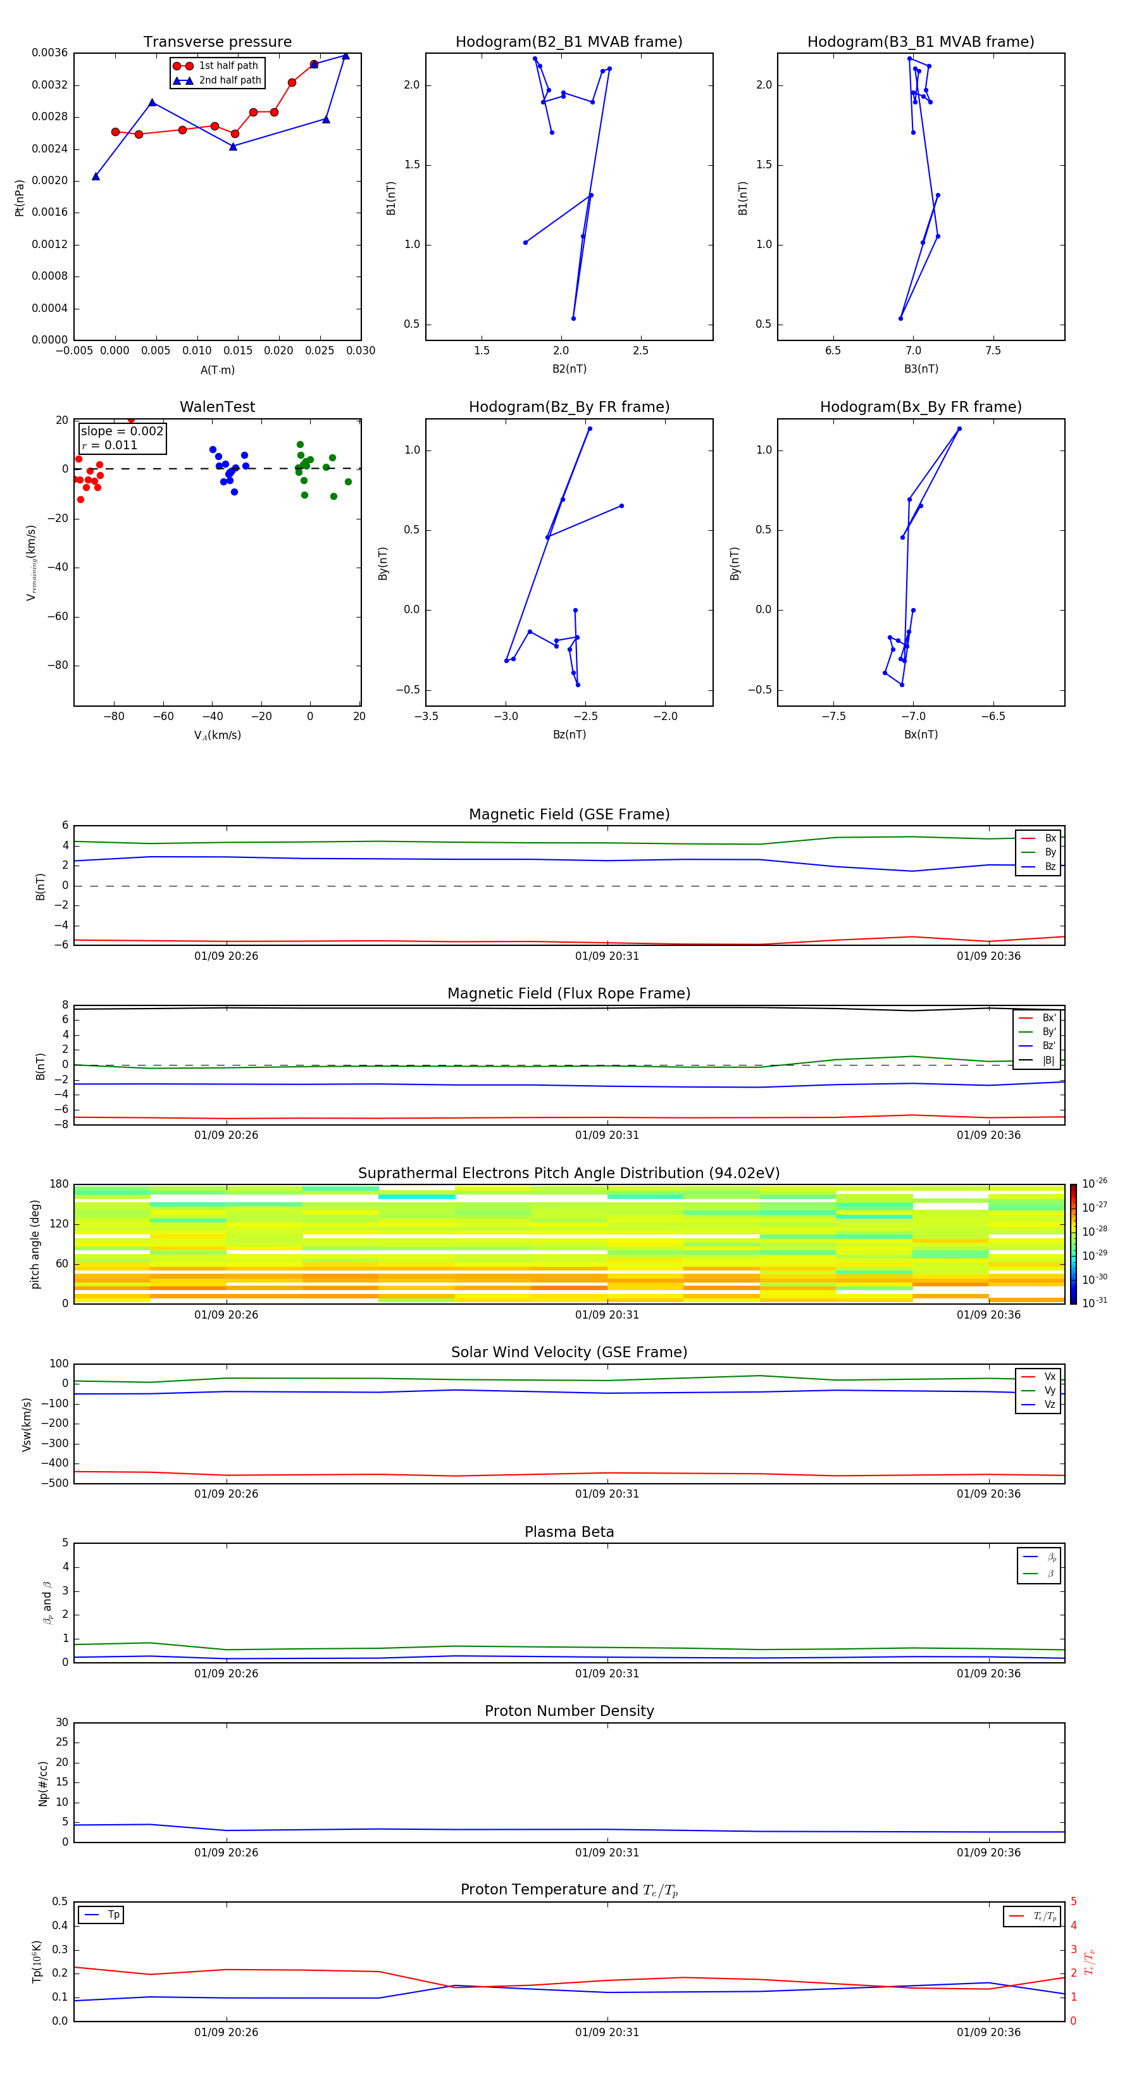
Task: Click the 10^-26 colorbar tick label
Action: click(x=1095, y=1184)
